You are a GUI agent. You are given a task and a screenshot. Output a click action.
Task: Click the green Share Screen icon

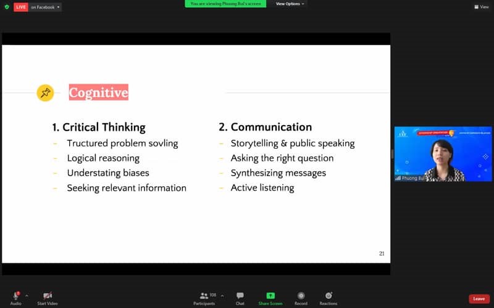coord(270,296)
